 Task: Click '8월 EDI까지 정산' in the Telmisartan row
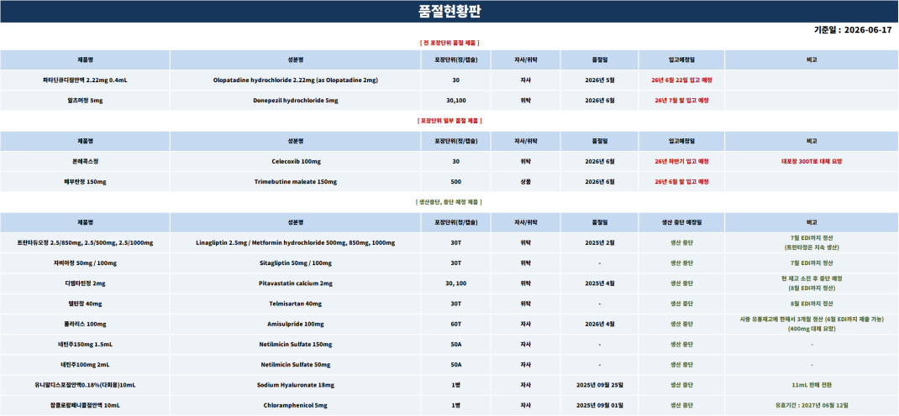click(812, 304)
